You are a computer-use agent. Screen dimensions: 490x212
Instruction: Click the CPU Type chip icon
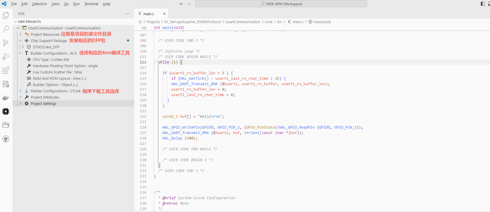click(x=29, y=59)
